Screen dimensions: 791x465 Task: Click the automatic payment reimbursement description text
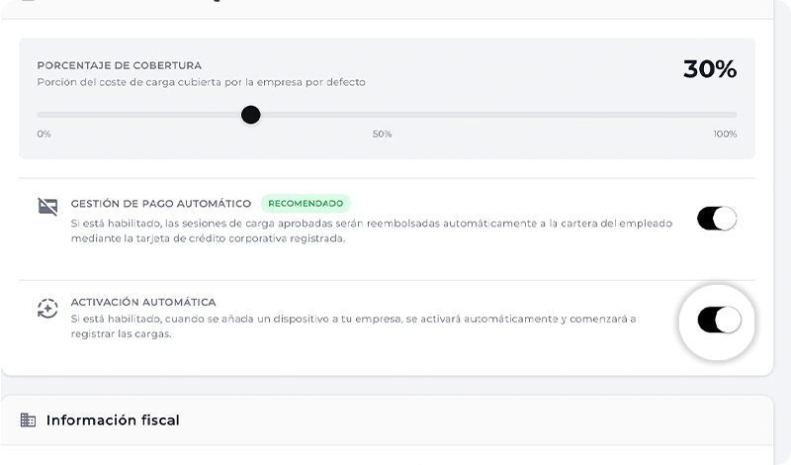click(371, 231)
